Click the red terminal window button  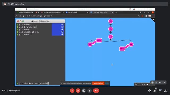[18, 21]
